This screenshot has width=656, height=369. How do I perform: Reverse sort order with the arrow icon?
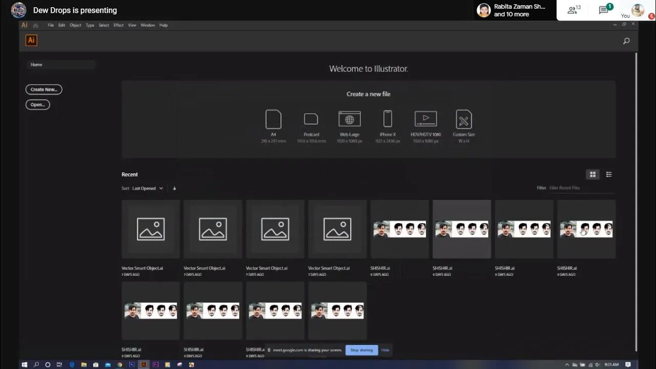tap(174, 188)
